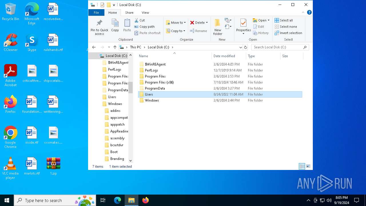Click Select all in ribbon
Viewport: 366px width, 206px height.
[x=284, y=20]
